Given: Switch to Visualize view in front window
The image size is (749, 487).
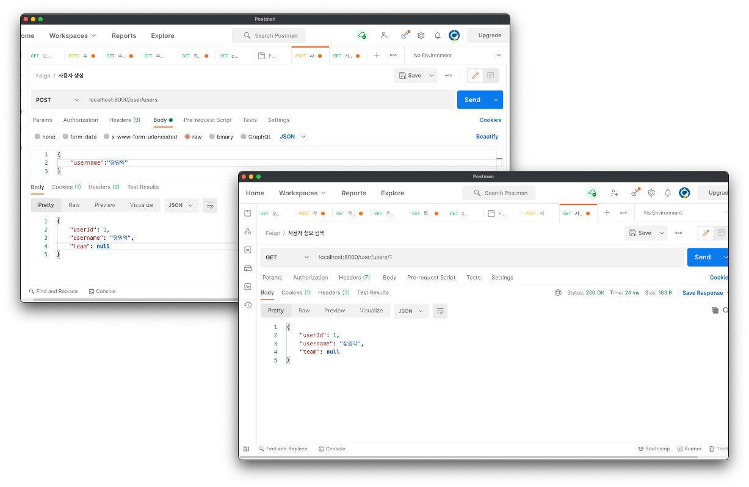Looking at the screenshot, I should point(371,311).
